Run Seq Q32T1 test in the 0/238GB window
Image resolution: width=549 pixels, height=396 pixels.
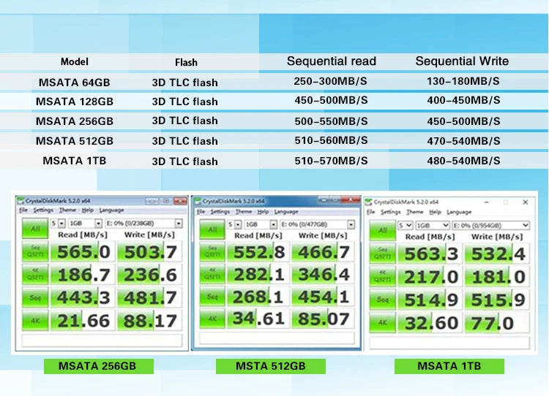point(35,251)
